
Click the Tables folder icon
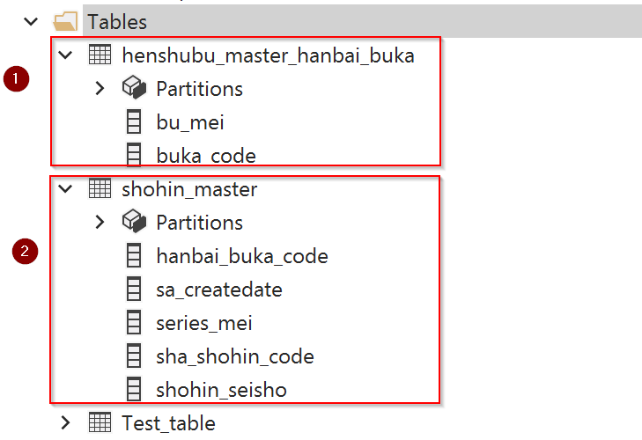click(x=66, y=22)
